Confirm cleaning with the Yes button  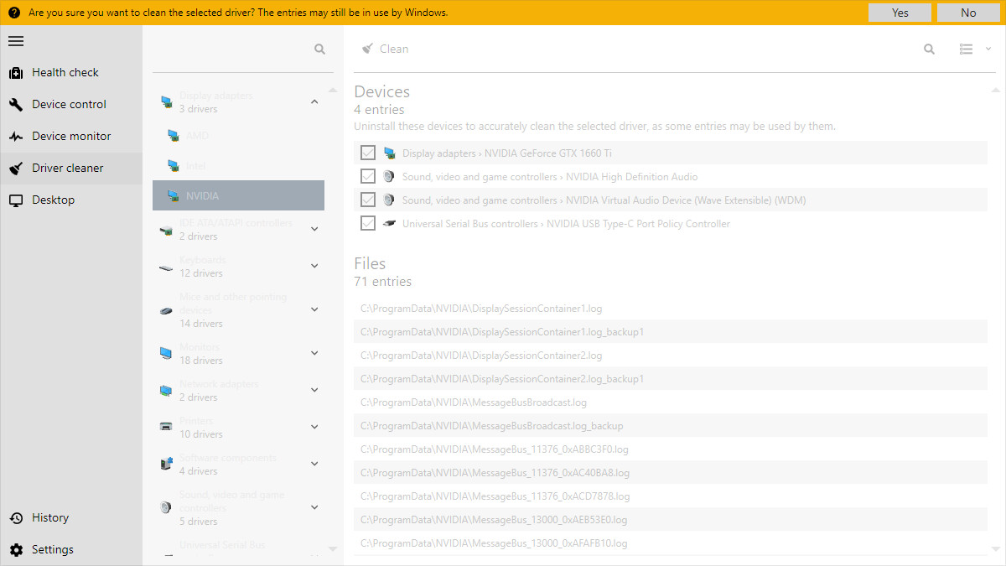(x=900, y=13)
